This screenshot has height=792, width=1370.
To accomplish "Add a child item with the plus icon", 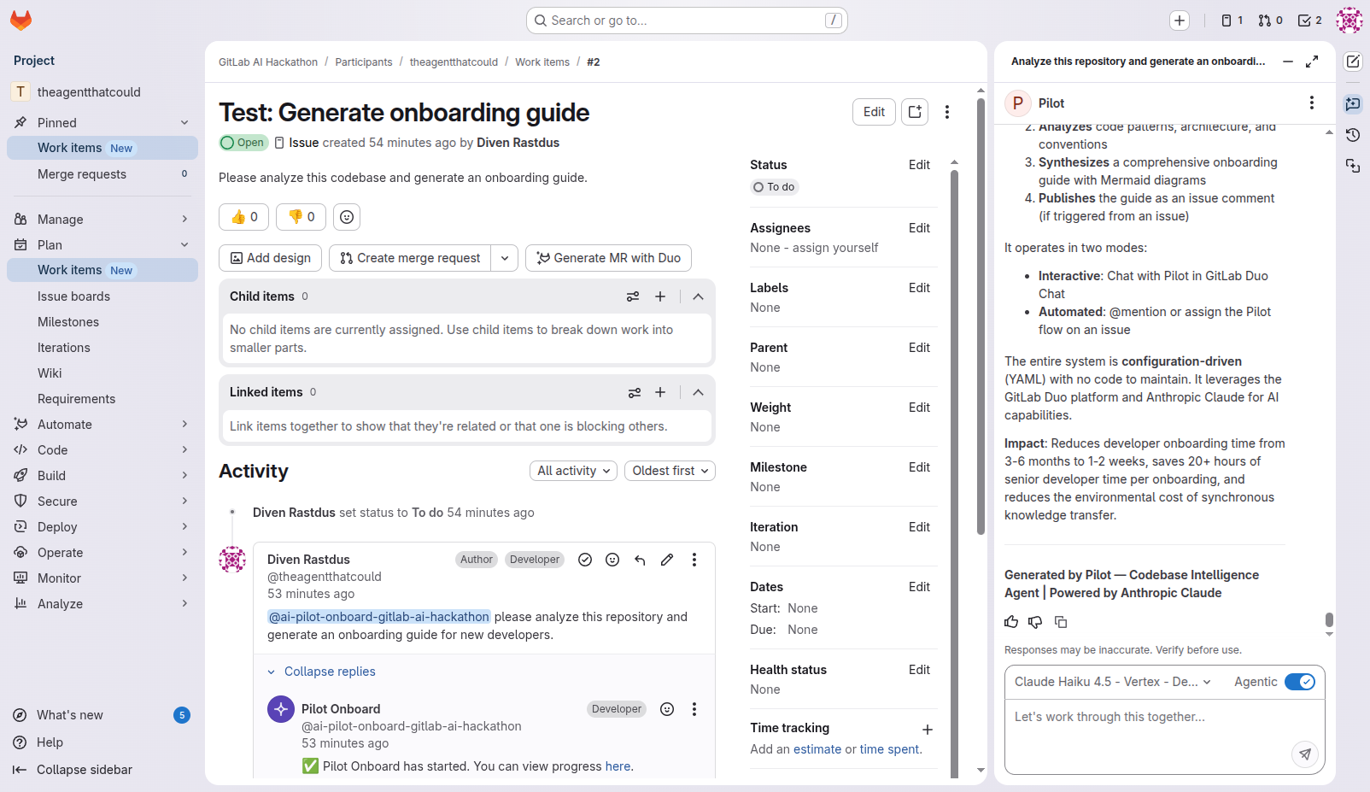I will point(660,296).
